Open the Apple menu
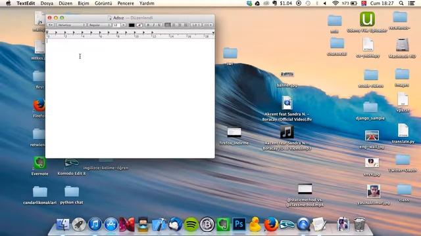 (x=8, y=3)
